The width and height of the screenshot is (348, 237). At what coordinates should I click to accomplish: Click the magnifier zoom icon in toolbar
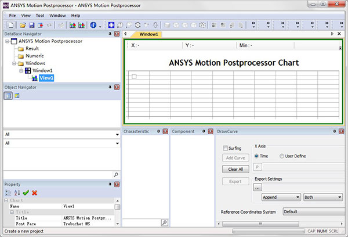click(x=120, y=25)
